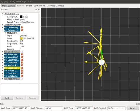140x111 pixels.
Task: Collapse the 02. Odometry display tree
Action: pos(3,30)
